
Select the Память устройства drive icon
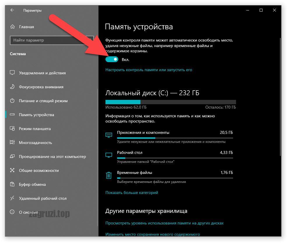click(12, 115)
